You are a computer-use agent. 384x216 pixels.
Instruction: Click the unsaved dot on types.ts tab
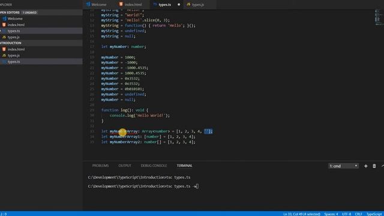coord(179,4)
